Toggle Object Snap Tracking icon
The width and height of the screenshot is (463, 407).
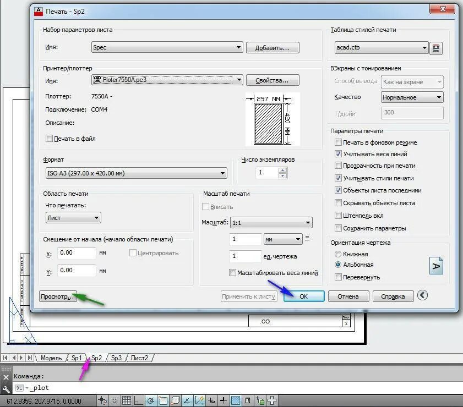point(187,400)
